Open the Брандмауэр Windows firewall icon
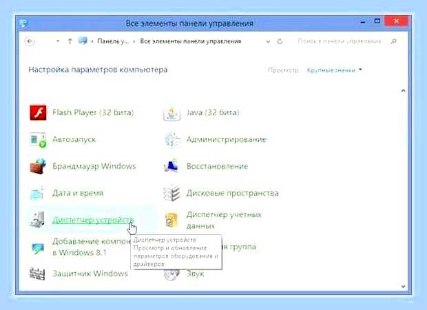This screenshot has height=310, width=427. [x=38, y=167]
